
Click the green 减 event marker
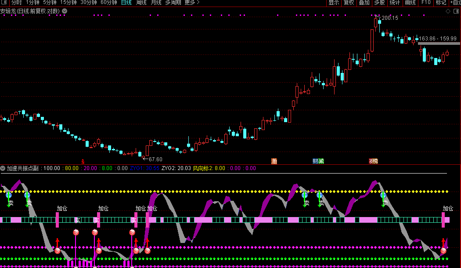tap(321, 161)
